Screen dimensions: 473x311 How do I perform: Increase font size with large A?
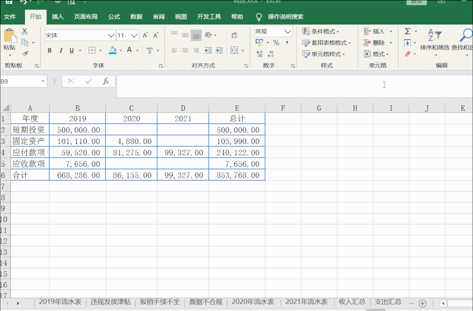(145, 35)
